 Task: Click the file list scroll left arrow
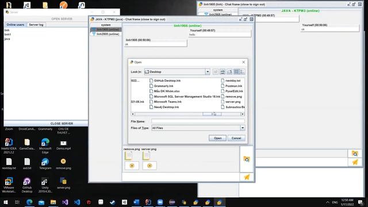coord(133,114)
